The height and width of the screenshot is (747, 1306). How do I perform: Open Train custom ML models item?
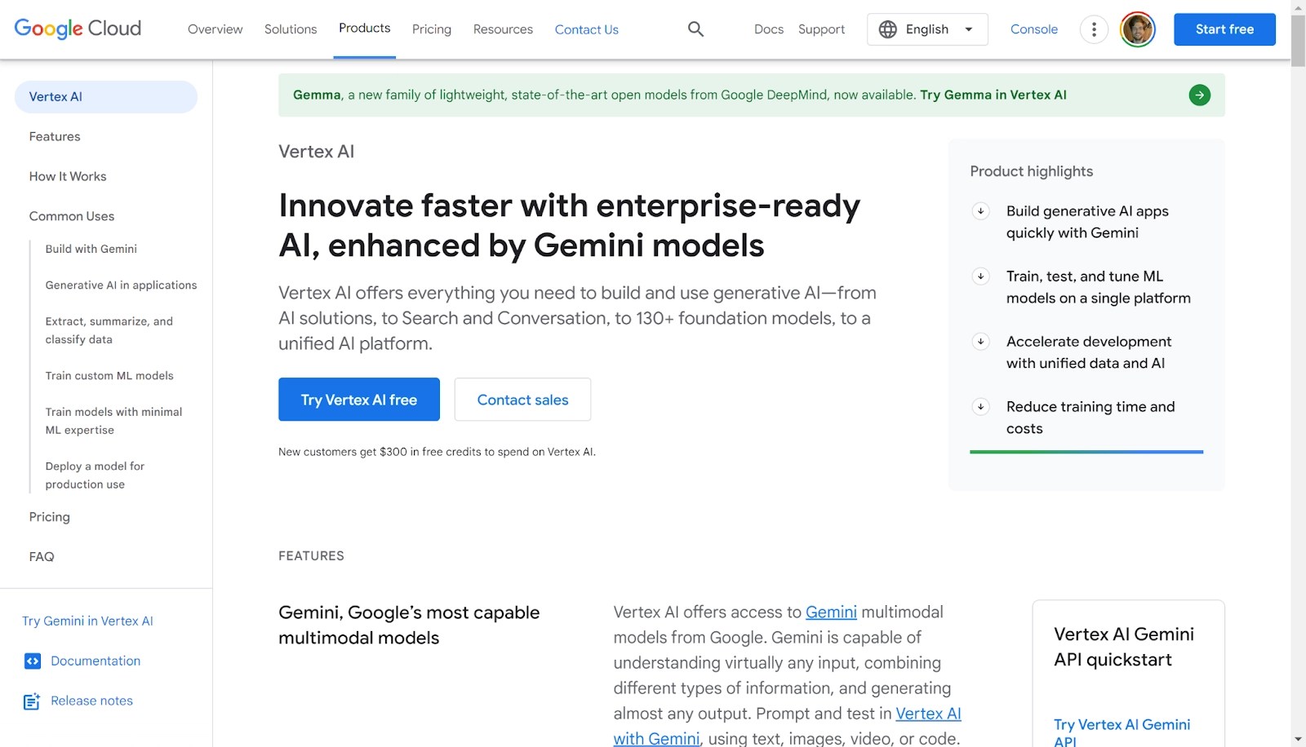coord(109,376)
